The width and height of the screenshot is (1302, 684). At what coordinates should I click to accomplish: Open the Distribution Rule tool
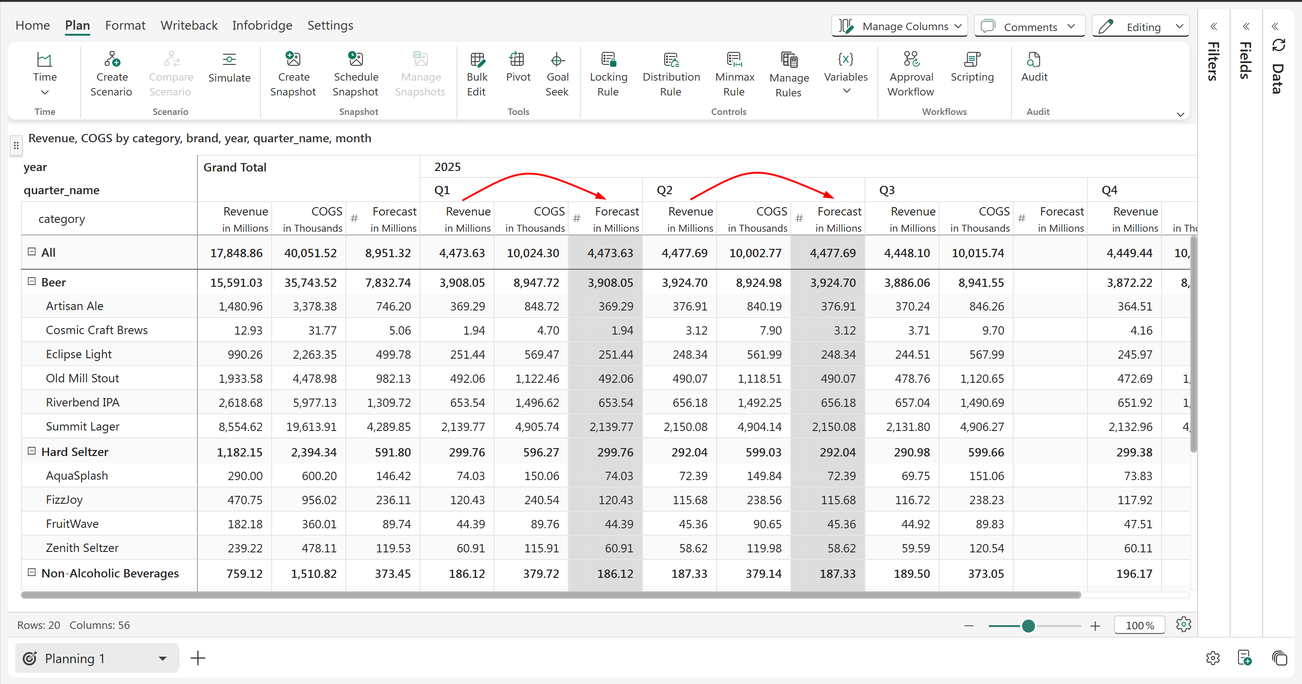click(x=671, y=60)
